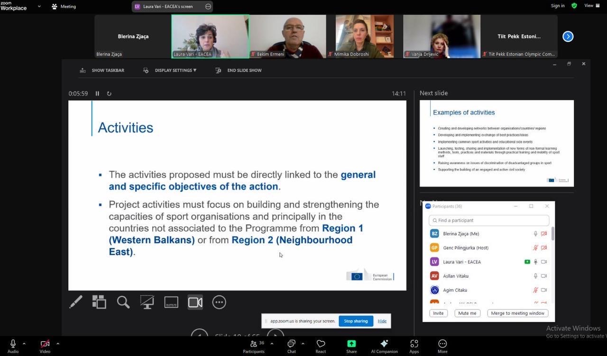Click Laura Vari camera icon in list
The image size is (607, 356).
click(x=544, y=262)
